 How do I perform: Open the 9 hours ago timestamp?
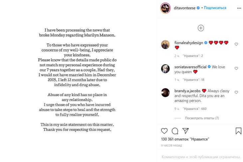point(172,146)
